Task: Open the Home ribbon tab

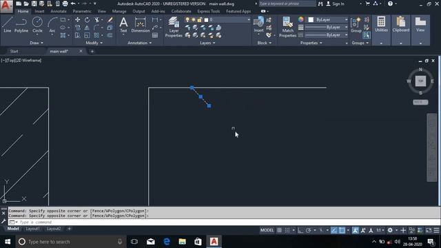Action: [x=23, y=11]
